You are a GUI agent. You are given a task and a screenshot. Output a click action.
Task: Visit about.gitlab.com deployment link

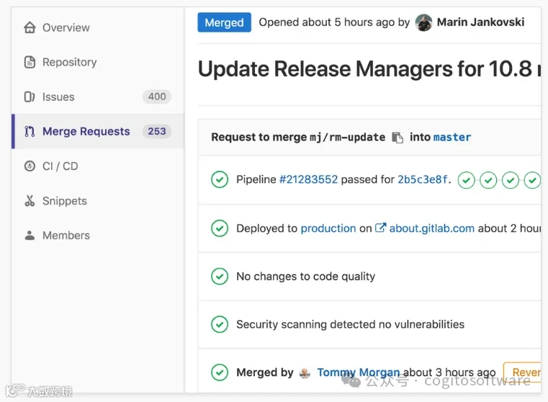point(431,228)
